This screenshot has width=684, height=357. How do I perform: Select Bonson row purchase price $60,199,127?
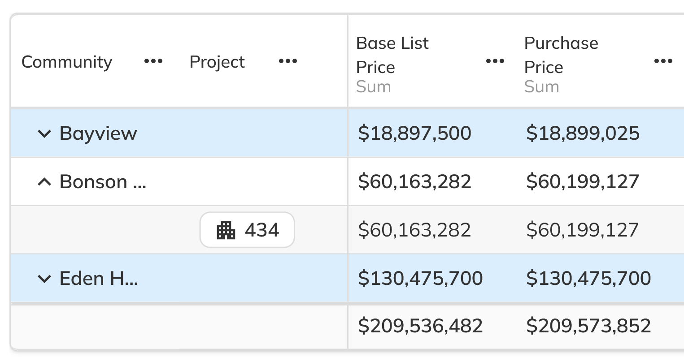(583, 182)
